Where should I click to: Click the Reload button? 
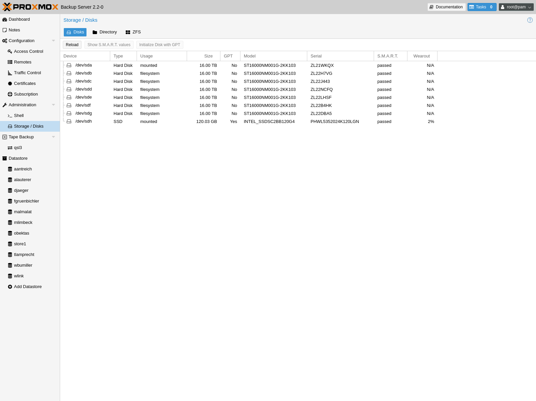pos(72,45)
